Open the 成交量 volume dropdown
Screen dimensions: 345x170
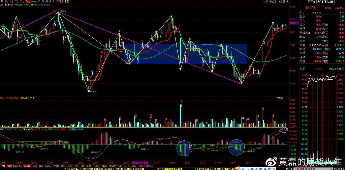tap(280, 98)
